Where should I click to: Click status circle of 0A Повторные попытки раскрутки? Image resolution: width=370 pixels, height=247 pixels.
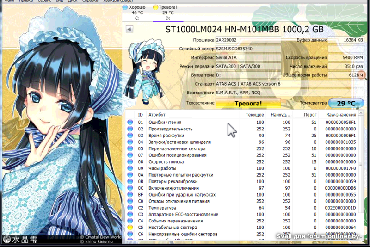pyautogui.click(x=130, y=175)
